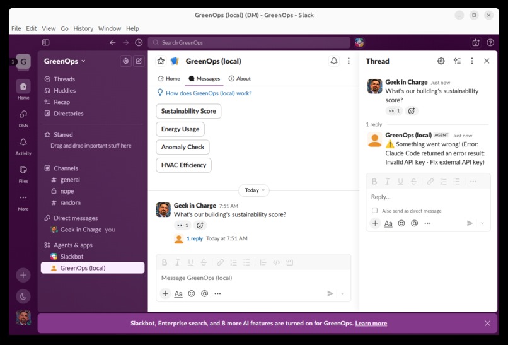Screen dimensions: 508x345
Task: Insert link in main message composer
Action: tap(221, 262)
